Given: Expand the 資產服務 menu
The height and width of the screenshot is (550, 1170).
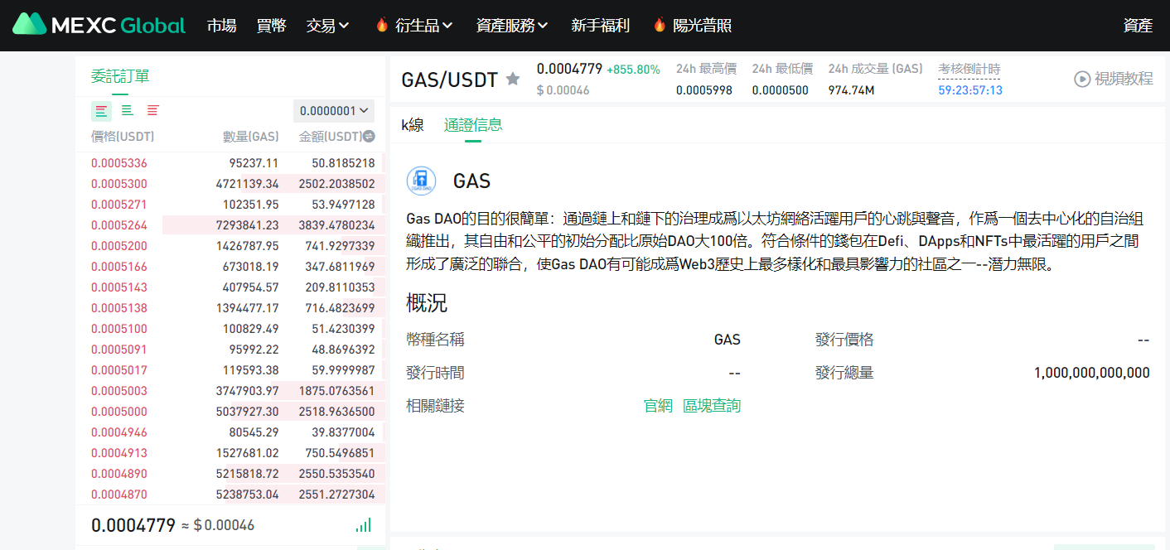Looking at the screenshot, I should tap(512, 26).
